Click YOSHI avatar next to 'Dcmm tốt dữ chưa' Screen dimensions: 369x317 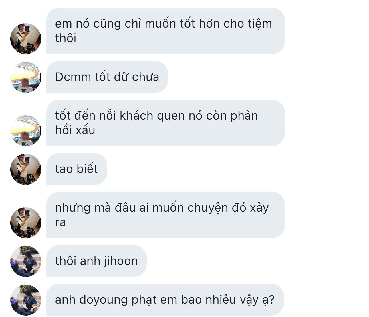(x=26, y=77)
